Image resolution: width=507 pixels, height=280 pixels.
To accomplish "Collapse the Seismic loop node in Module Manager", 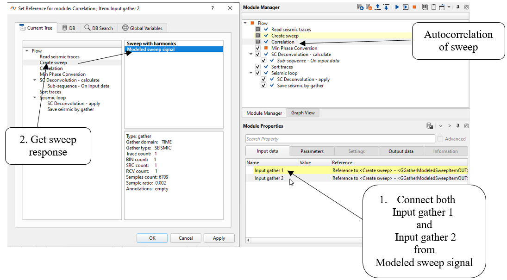I will point(251,73).
